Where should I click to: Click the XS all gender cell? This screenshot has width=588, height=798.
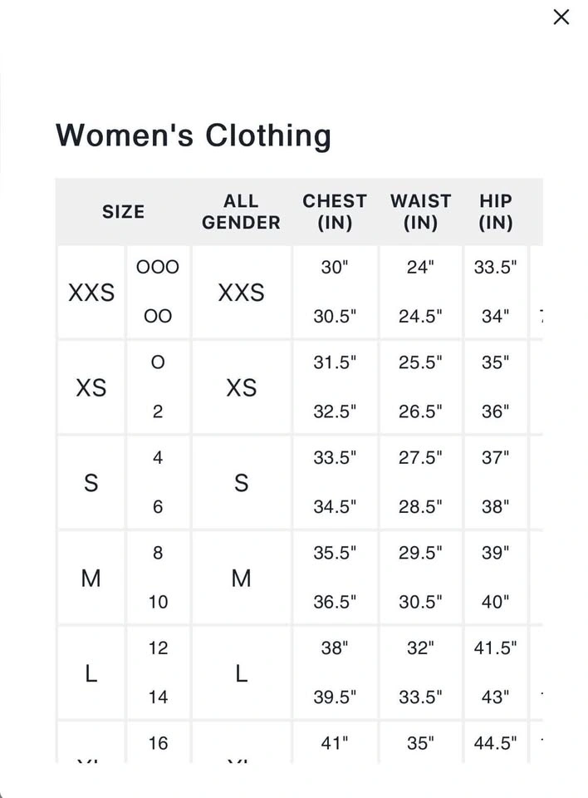(241, 388)
